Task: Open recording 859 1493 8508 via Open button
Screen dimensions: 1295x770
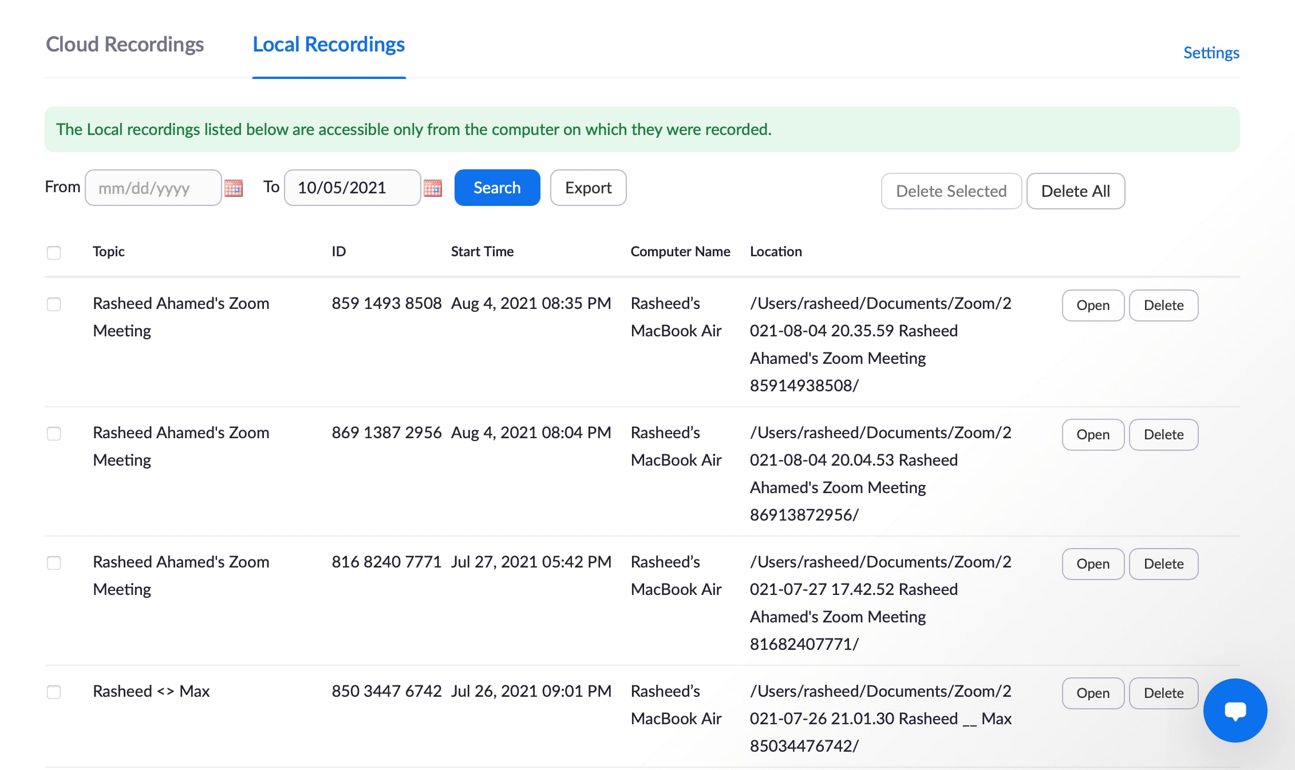Action: click(1093, 304)
